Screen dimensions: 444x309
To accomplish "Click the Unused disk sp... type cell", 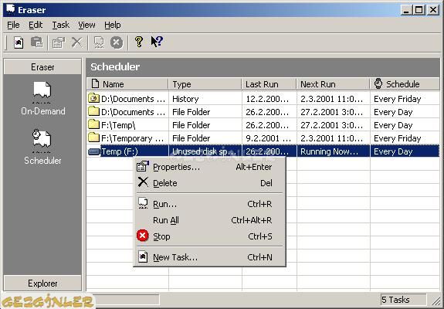I will click(204, 151).
